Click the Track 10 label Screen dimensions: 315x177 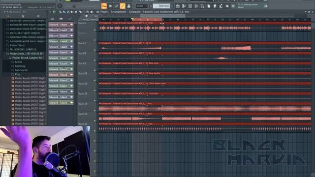83,74
